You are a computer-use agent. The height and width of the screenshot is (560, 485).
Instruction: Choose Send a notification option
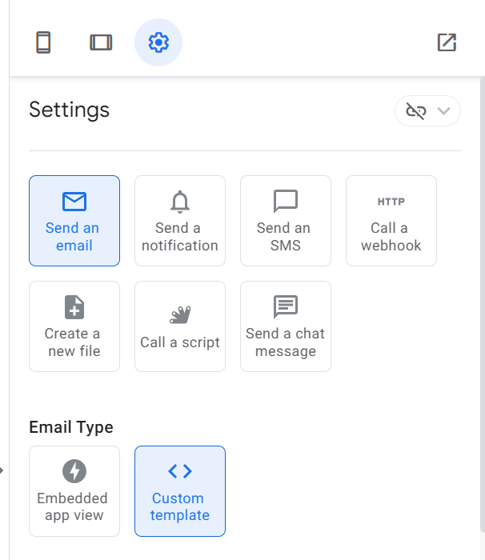180,221
